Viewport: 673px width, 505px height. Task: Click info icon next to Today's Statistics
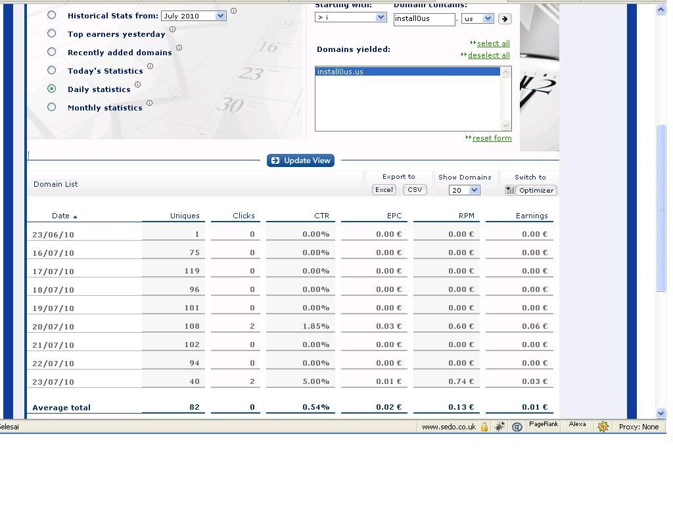click(x=150, y=66)
